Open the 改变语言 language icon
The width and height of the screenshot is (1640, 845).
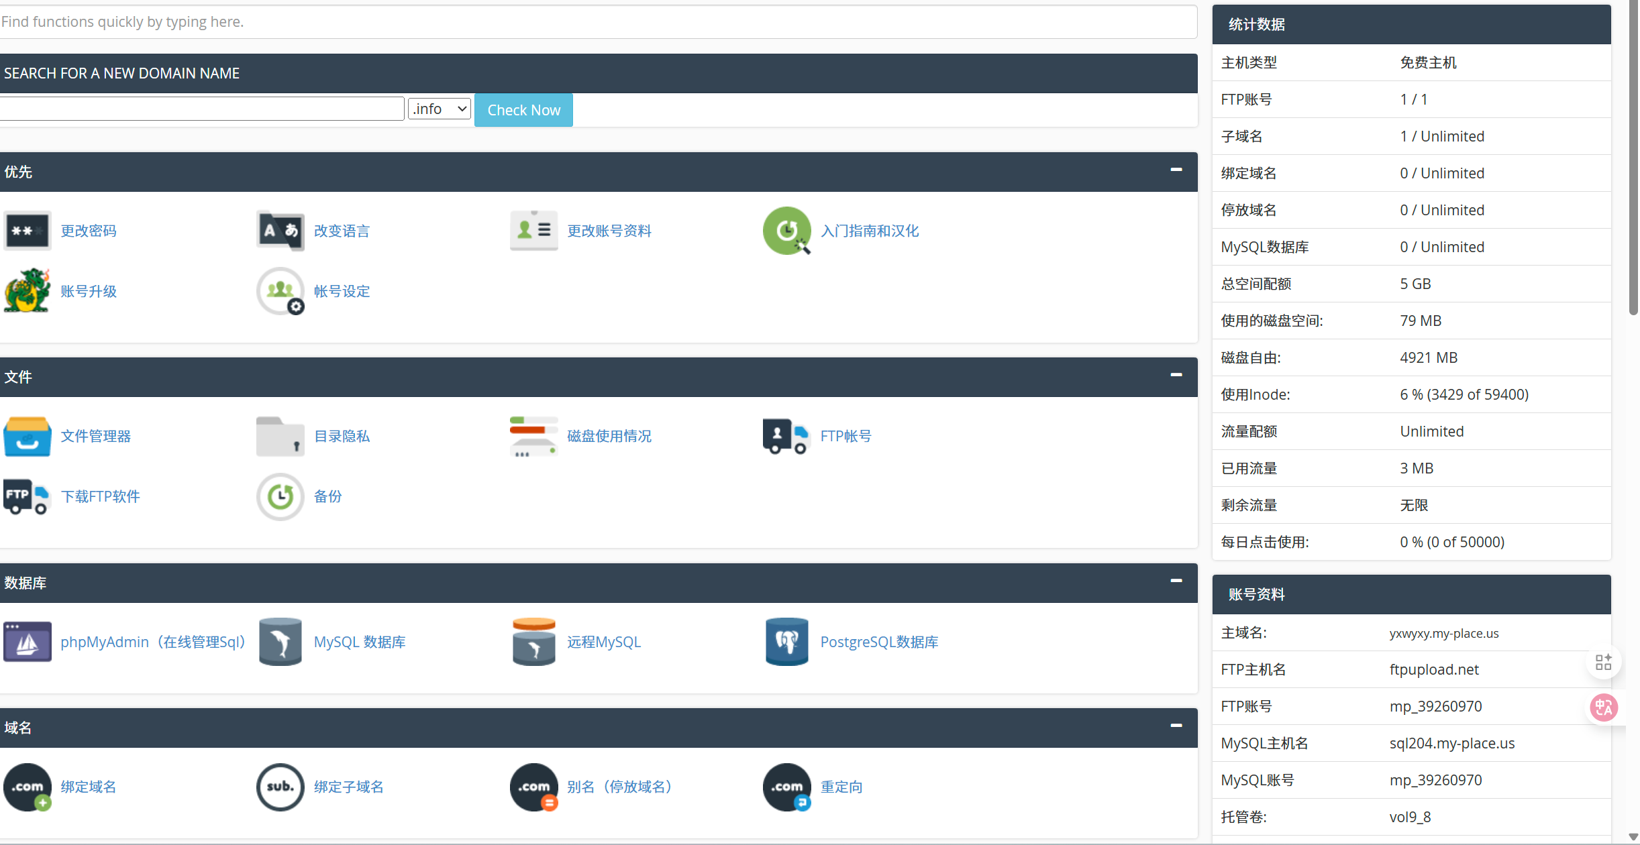(x=280, y=231)
